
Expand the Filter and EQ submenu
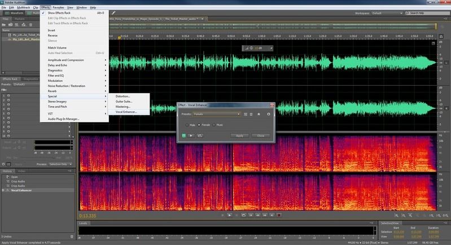pos(74,75)
